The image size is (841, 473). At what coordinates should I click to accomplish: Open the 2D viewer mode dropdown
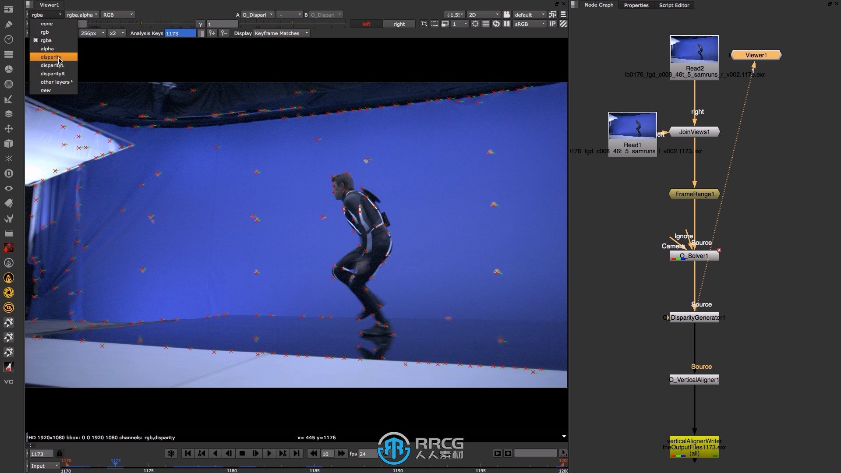483,14
